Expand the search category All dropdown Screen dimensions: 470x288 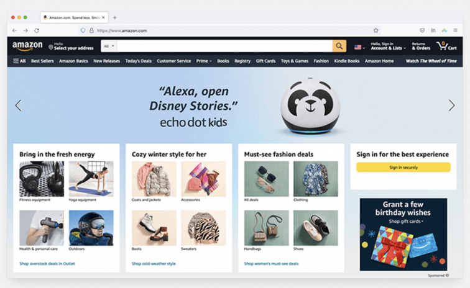coord(109,46)
